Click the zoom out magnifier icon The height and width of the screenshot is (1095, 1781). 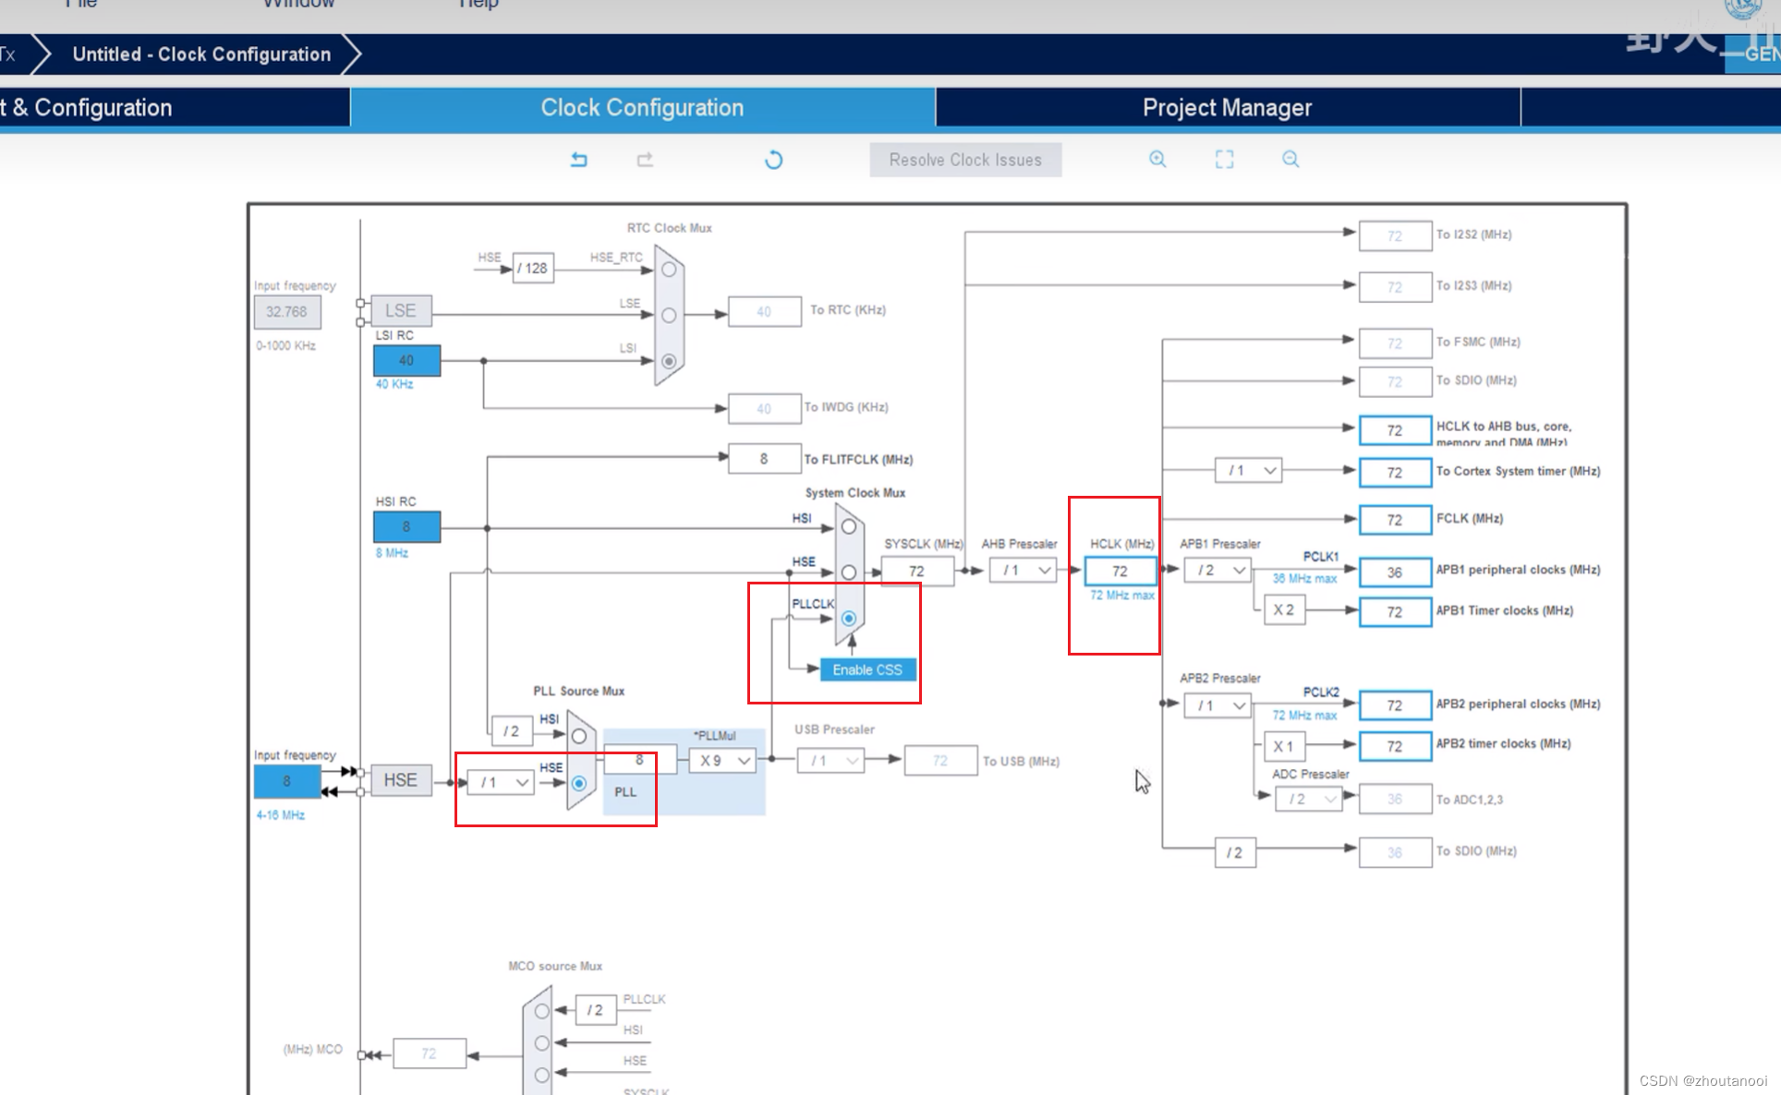coord(1290,160)
